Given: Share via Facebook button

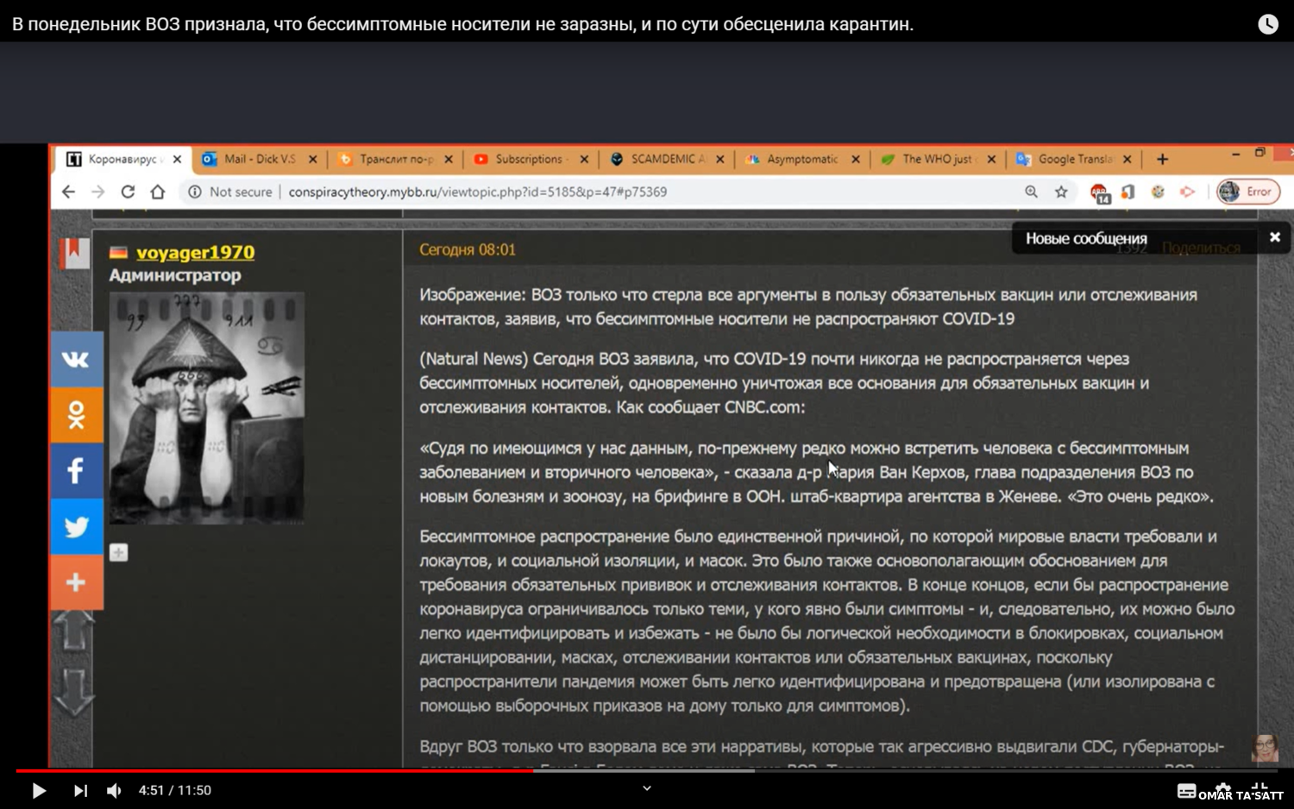Looking at the screenshot, I should click(76, 471).
